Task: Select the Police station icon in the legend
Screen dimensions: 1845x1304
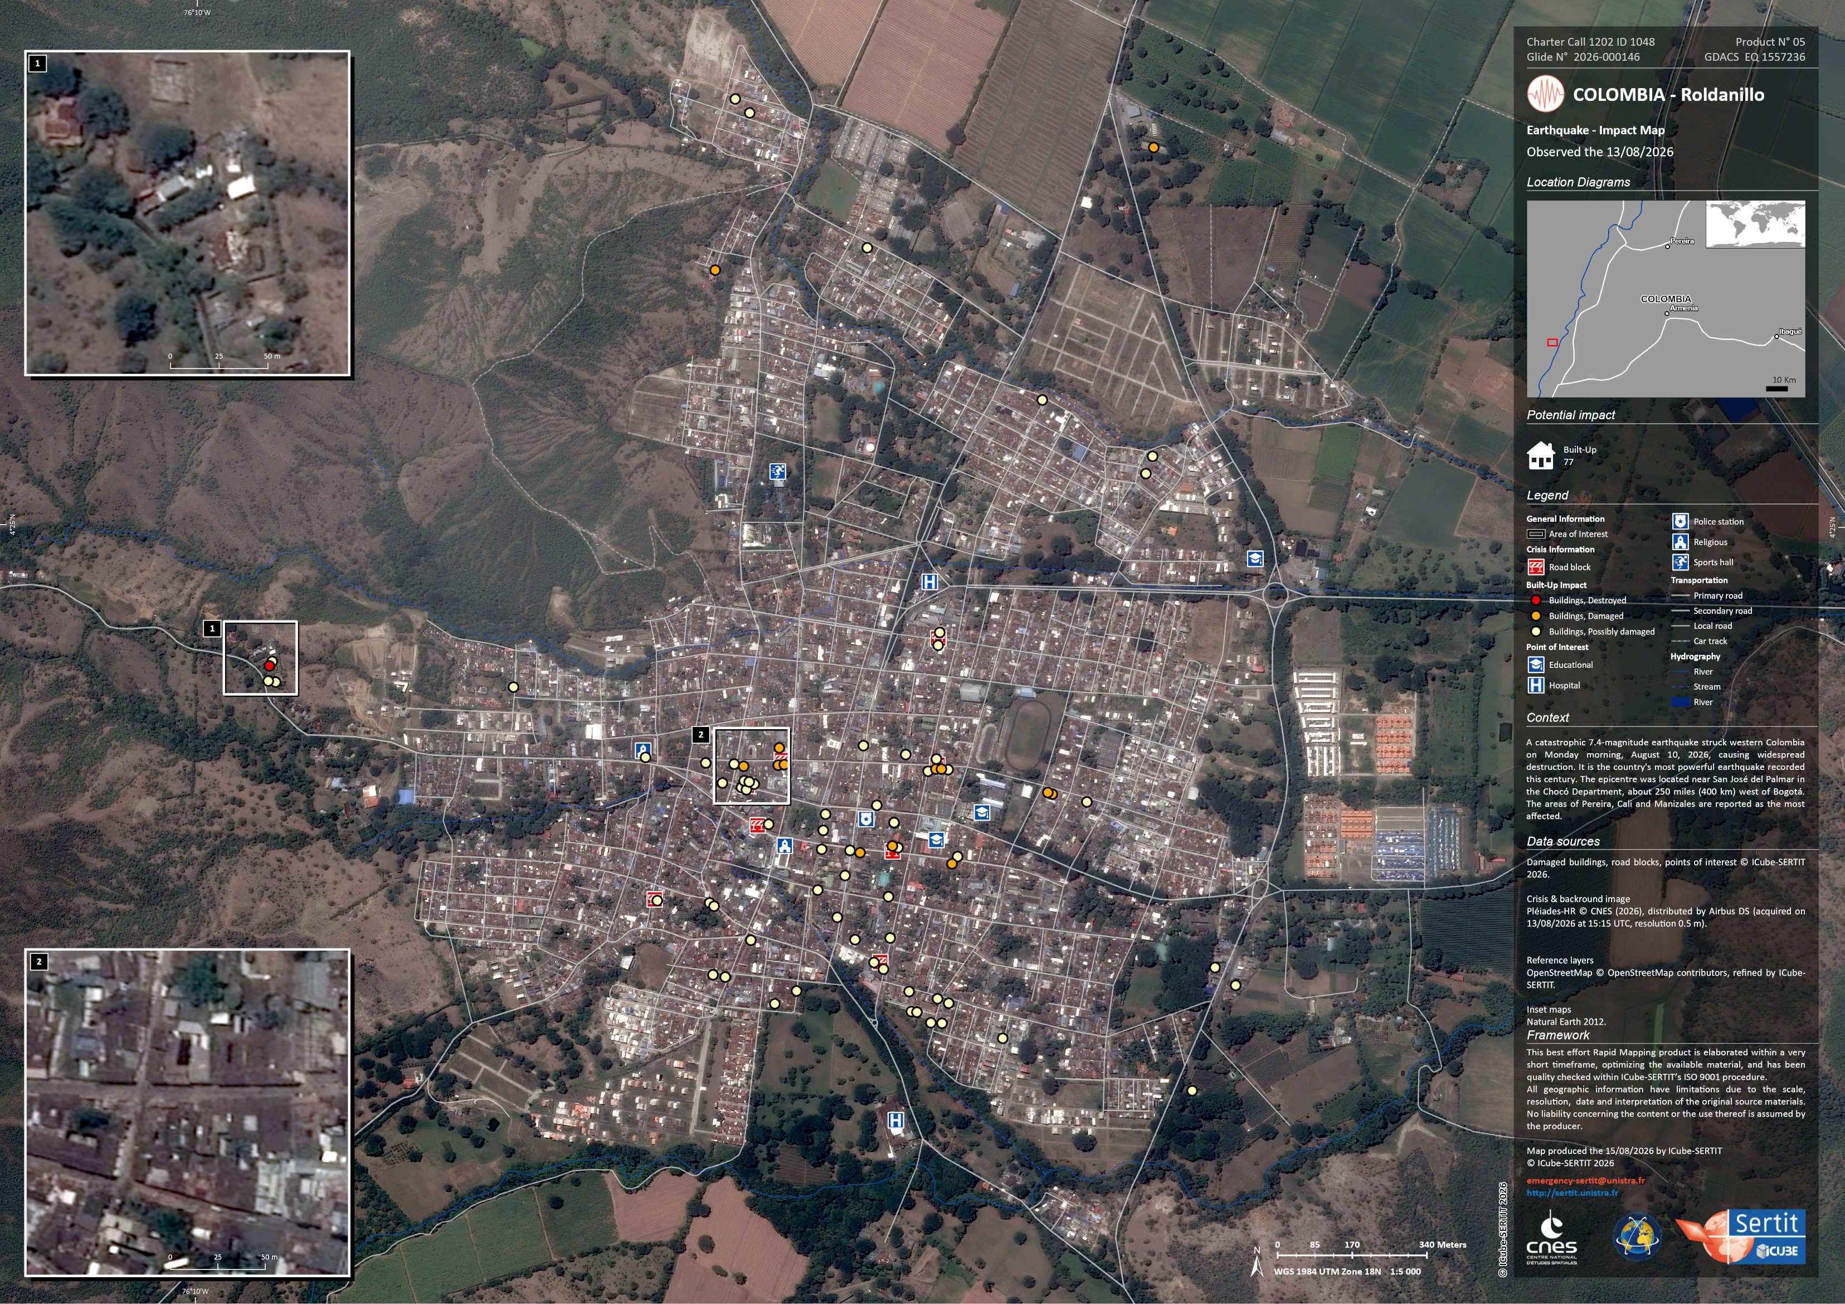Action: click(1680, 521)
